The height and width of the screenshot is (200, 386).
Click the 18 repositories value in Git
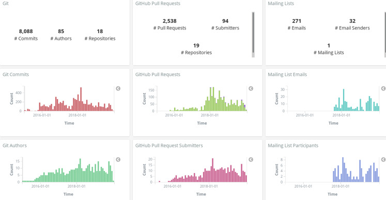[x=100, y=32]
